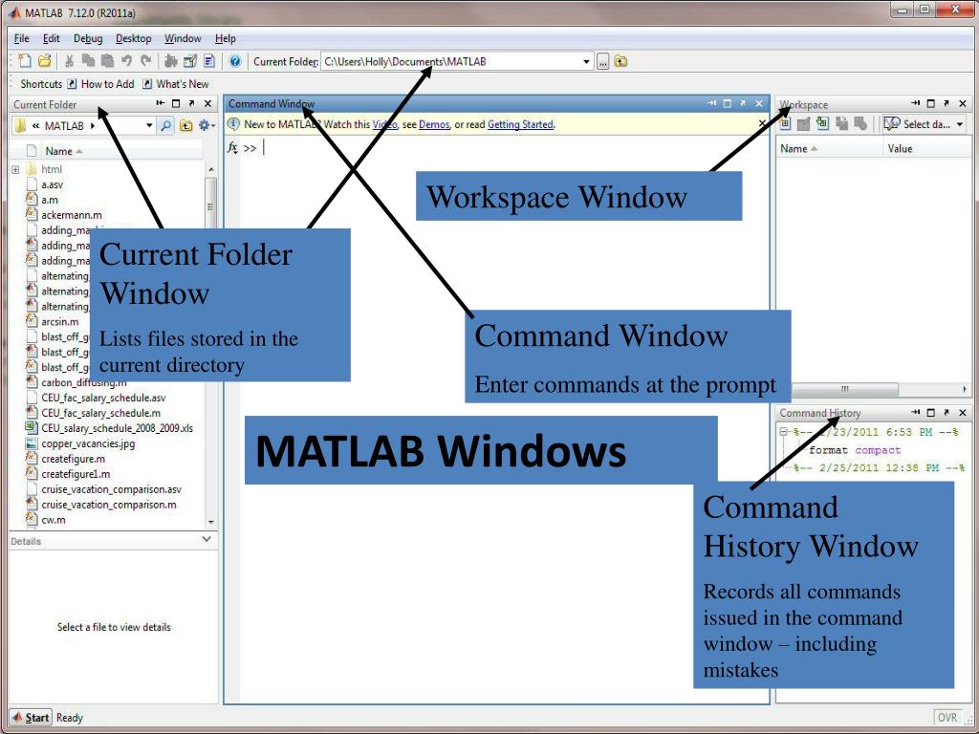979x734 pixels.
Task: Undock the Command History panel
Action: (946, 413)
